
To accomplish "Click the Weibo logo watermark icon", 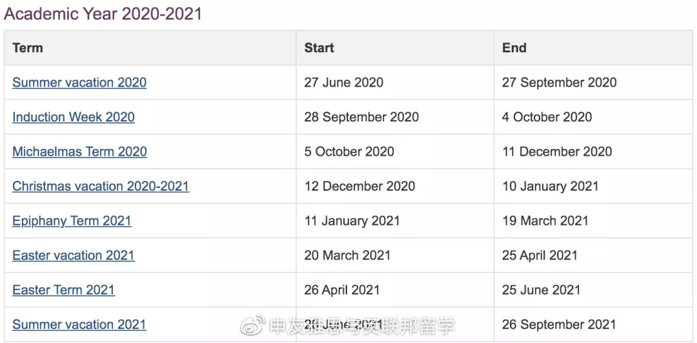I will (x=253, y=325).
